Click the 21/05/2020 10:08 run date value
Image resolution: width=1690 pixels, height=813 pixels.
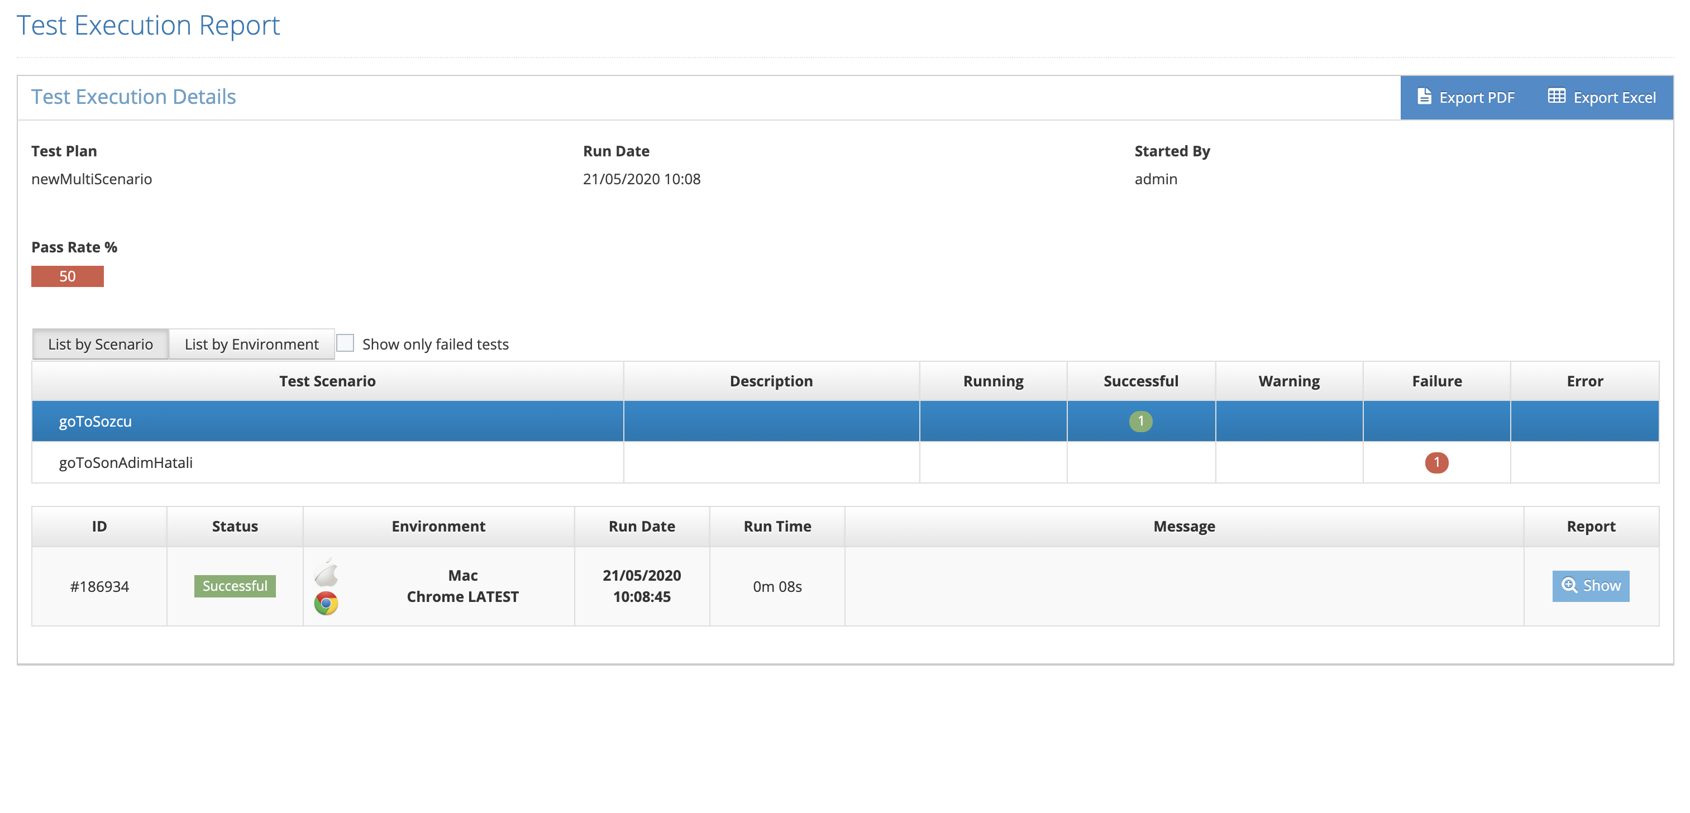(x=641, y=179)
